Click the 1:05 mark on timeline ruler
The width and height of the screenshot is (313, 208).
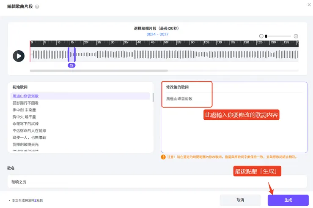[206, 42]
